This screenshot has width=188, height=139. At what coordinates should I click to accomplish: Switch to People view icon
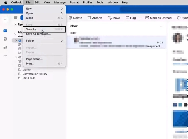(x=5, y=47)
